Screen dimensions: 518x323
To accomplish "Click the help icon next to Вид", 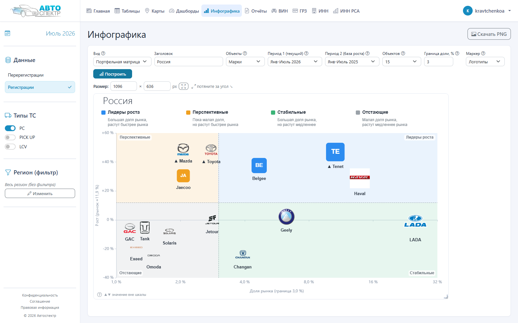I will click(x=103, y=53).
